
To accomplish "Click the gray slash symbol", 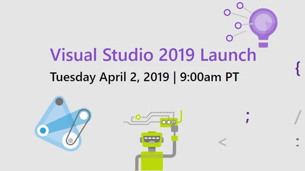I will tap(298, 117).
